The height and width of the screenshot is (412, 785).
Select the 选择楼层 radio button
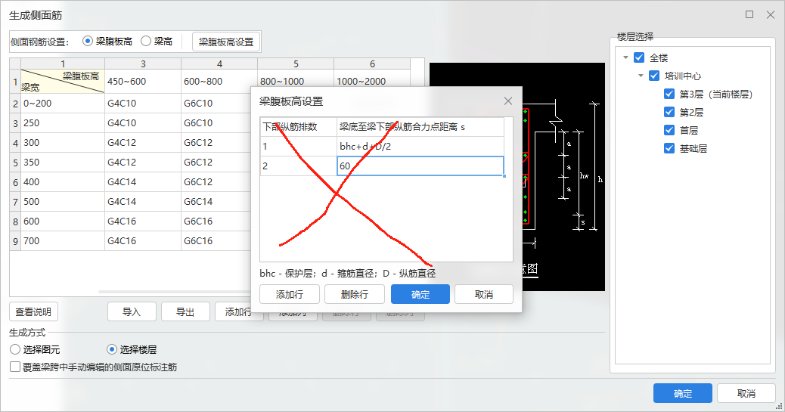tap(112, 349)
